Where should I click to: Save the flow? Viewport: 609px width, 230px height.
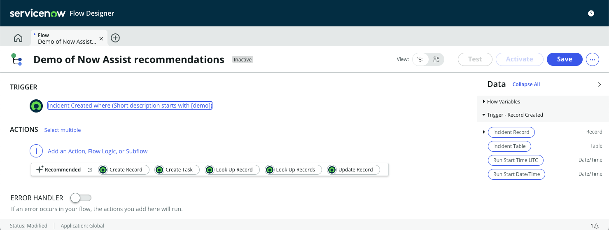pos(565,59)
